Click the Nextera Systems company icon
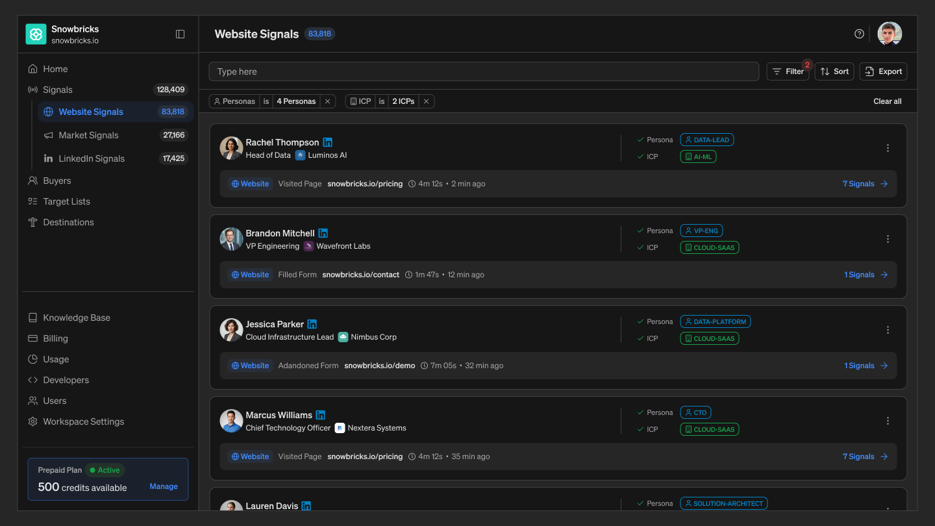Image resolution: width=935 pixels, height=526 pixels. pyautogui.click(x=340, y=428)
